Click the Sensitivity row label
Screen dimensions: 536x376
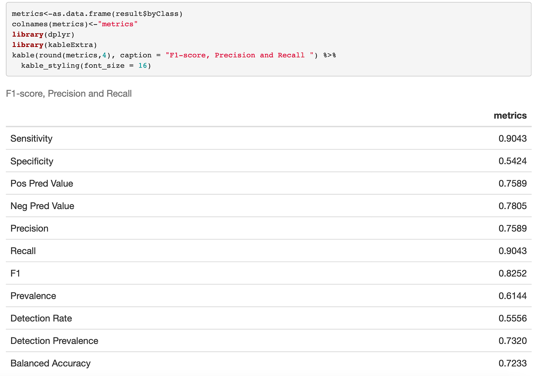pos(31,138)
